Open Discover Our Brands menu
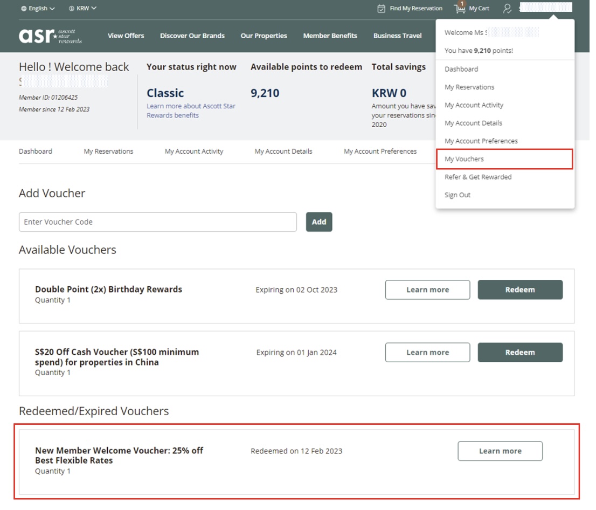The width and height of the screenshot is (596, 510). [x=192, y=36]
